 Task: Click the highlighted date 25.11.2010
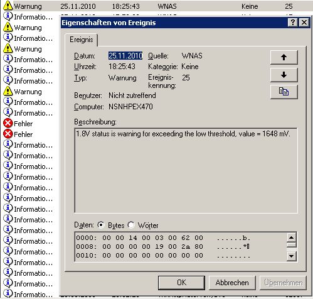[x=125, y=56]
